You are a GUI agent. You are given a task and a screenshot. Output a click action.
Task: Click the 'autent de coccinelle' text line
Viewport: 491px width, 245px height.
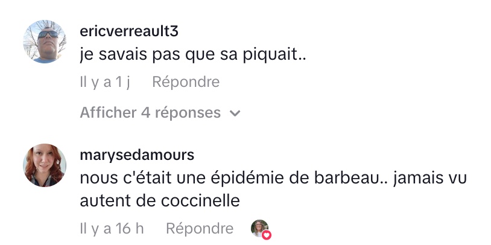(160, 201)
